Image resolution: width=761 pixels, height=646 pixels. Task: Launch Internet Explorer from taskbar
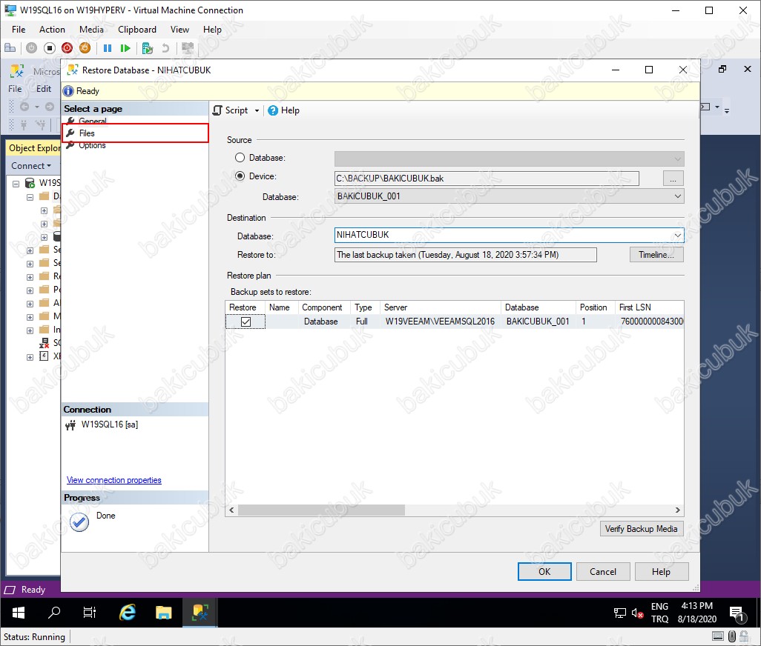127,613
